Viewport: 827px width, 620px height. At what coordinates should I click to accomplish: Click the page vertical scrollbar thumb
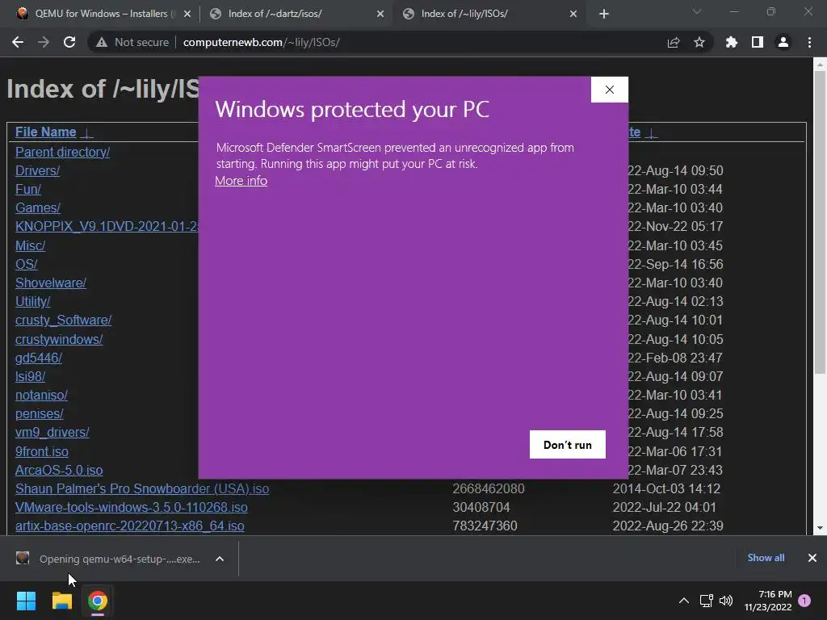point(820,221)
